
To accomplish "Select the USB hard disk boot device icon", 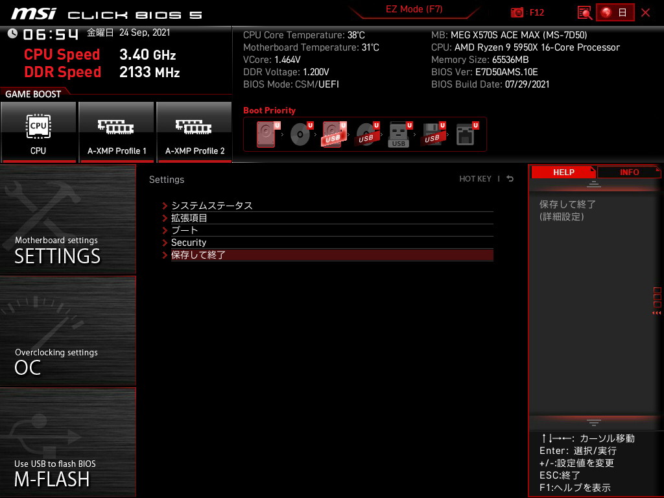I will (x=334, y=134).
